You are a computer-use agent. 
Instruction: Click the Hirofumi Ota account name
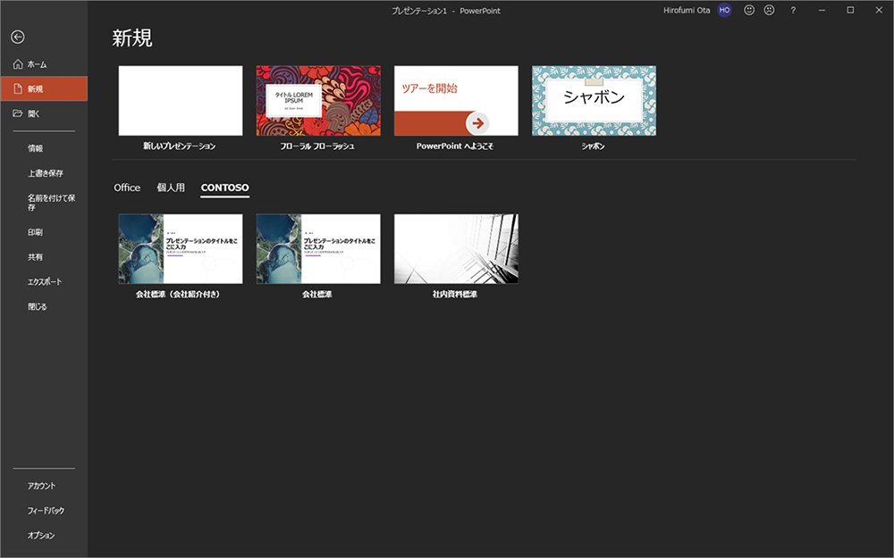(x=687, y=10)
